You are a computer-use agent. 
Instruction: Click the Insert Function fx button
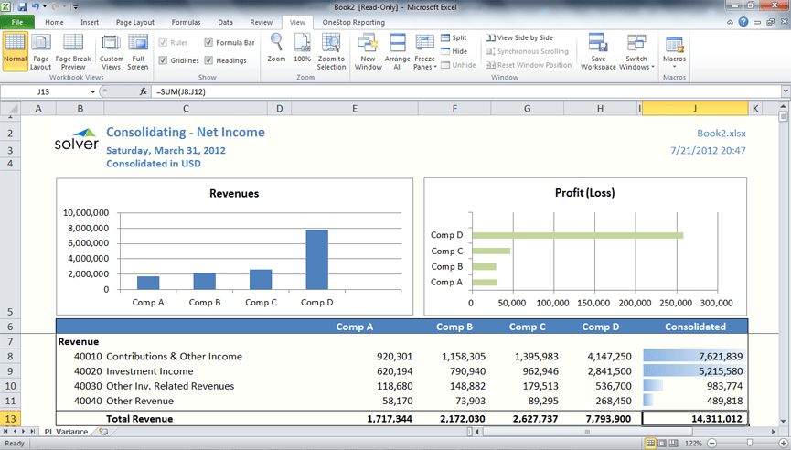(144, 91)
